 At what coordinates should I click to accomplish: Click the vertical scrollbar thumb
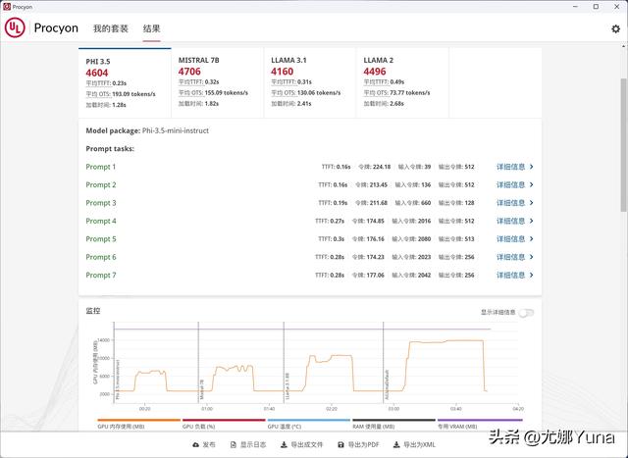click(624, 144)
